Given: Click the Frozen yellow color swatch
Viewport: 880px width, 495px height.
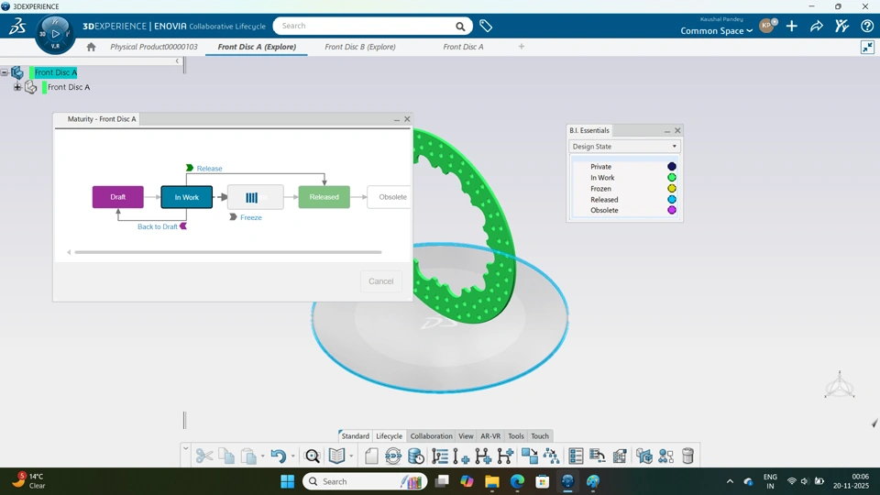Looking at the screenshot, I should [672, 189].
